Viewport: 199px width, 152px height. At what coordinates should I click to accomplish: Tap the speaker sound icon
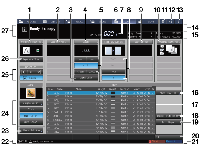[x=171, y=22]
